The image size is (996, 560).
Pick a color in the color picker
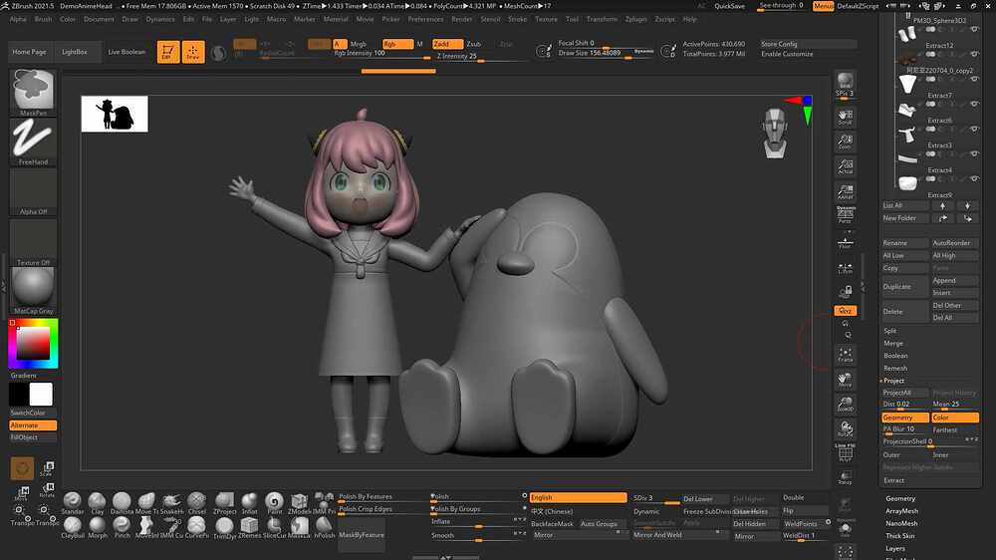(33, 343)
